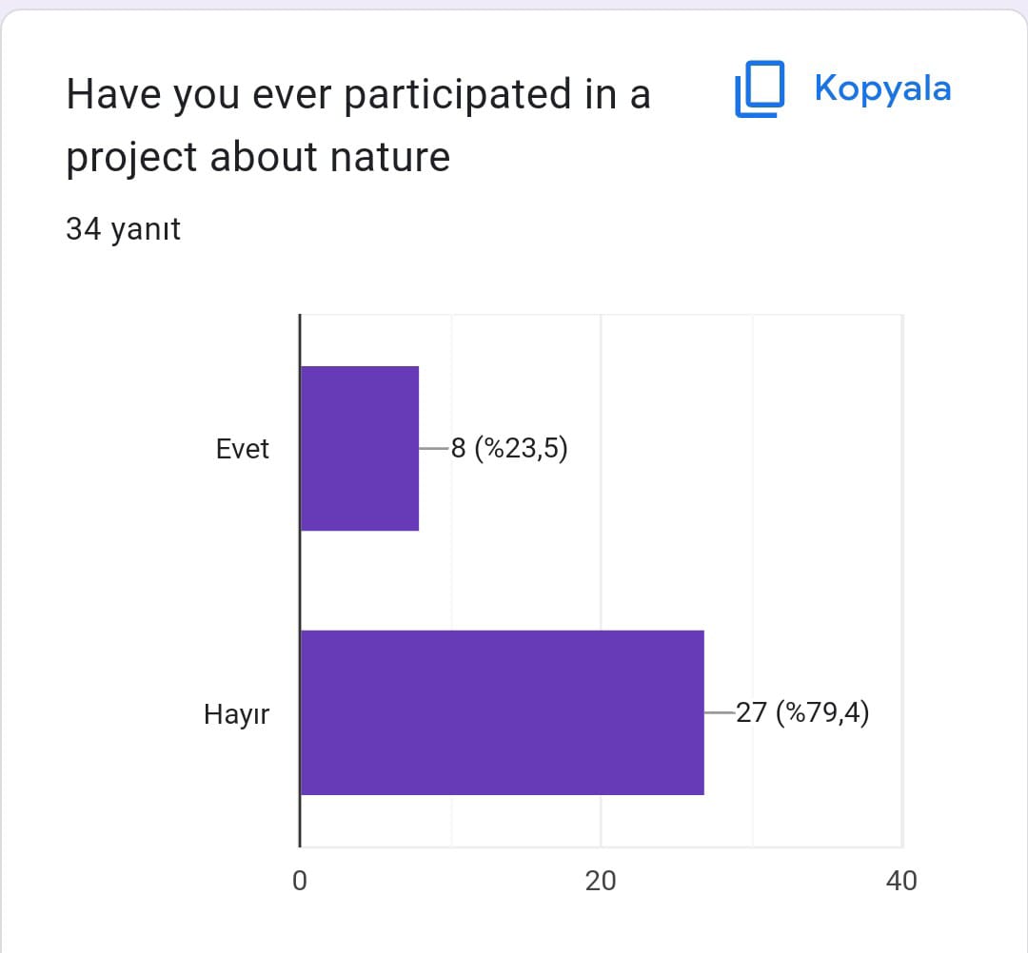Click the 0 tick label on axis
Image resolution: width=1028 pixels, height=953 pixels.
(x=300, y=881)
